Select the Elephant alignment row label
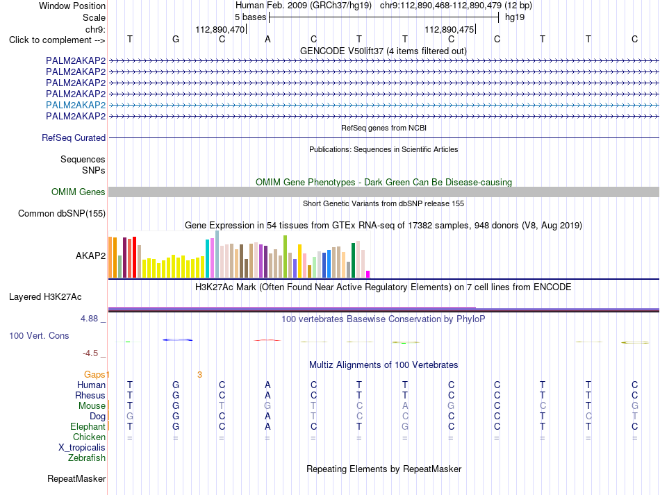 click(88, 426)
